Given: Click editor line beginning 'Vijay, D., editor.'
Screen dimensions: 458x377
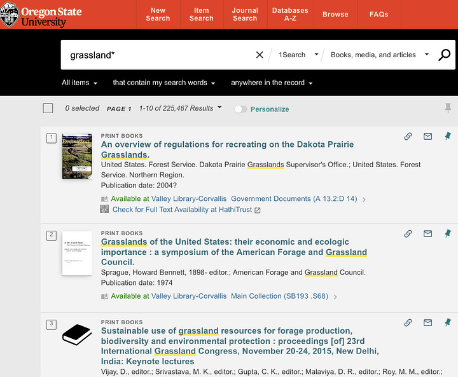Looking at the screenshot, I should (272, 372).
